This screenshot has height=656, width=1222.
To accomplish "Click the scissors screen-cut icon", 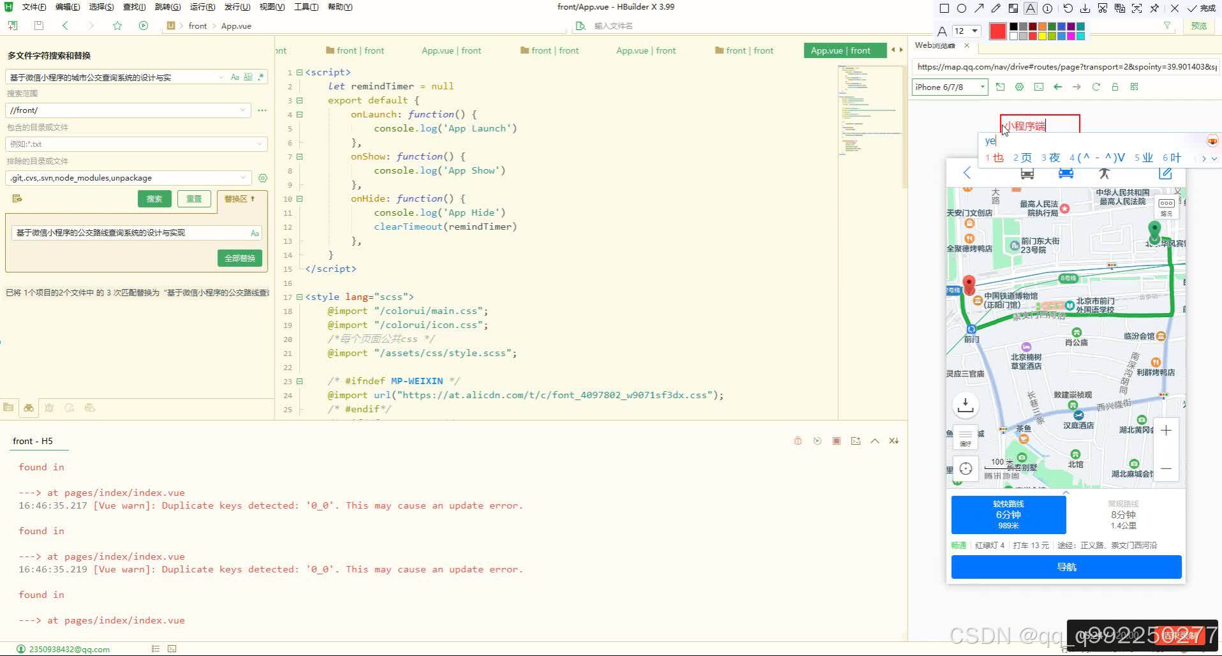I will (x=1103, y=8).
